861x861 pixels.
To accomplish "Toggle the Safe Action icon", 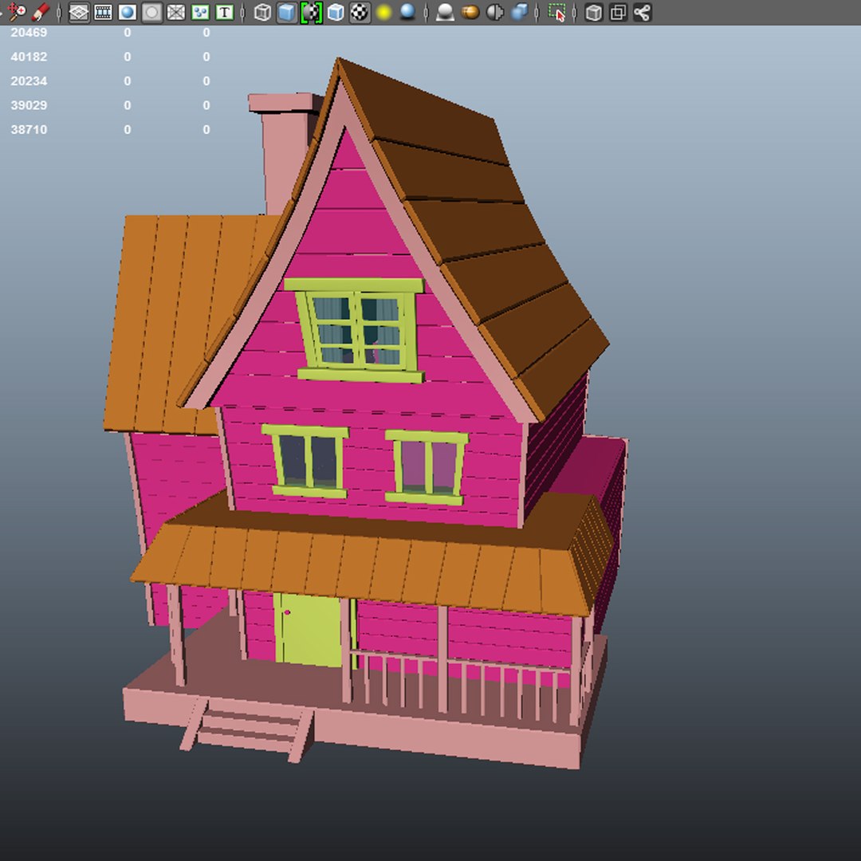I will [x=200, y=13].
